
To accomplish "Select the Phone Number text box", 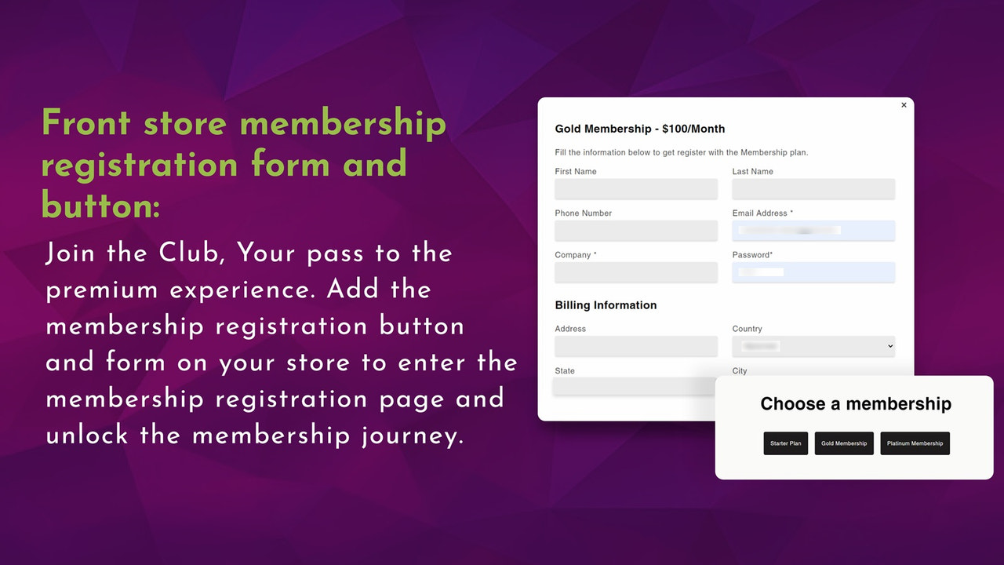I will (x=636, y=231).
